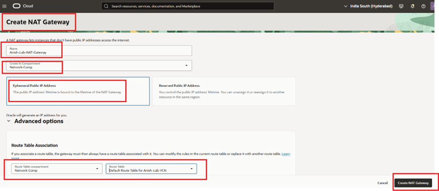Viewport: 439px width, 191px height.
Task: Open the India South (Hyderabad) region selector
Action: pos(368,6)
